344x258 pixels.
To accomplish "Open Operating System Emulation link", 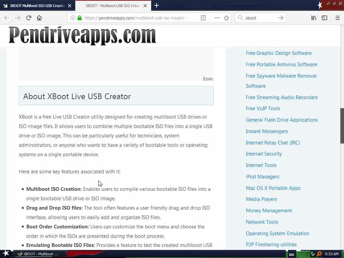I will (277, 233).
